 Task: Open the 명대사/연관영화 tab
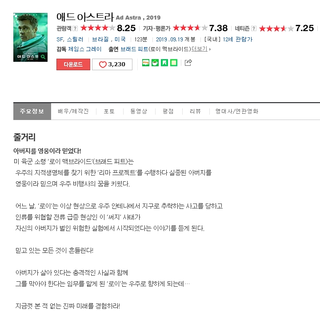[237, 112]
